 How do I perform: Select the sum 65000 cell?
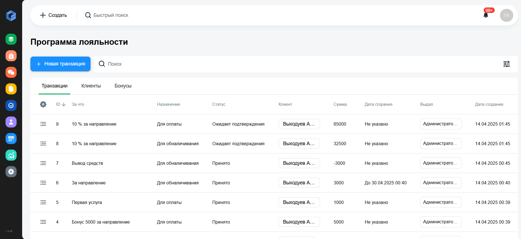(x=340, y=124)
